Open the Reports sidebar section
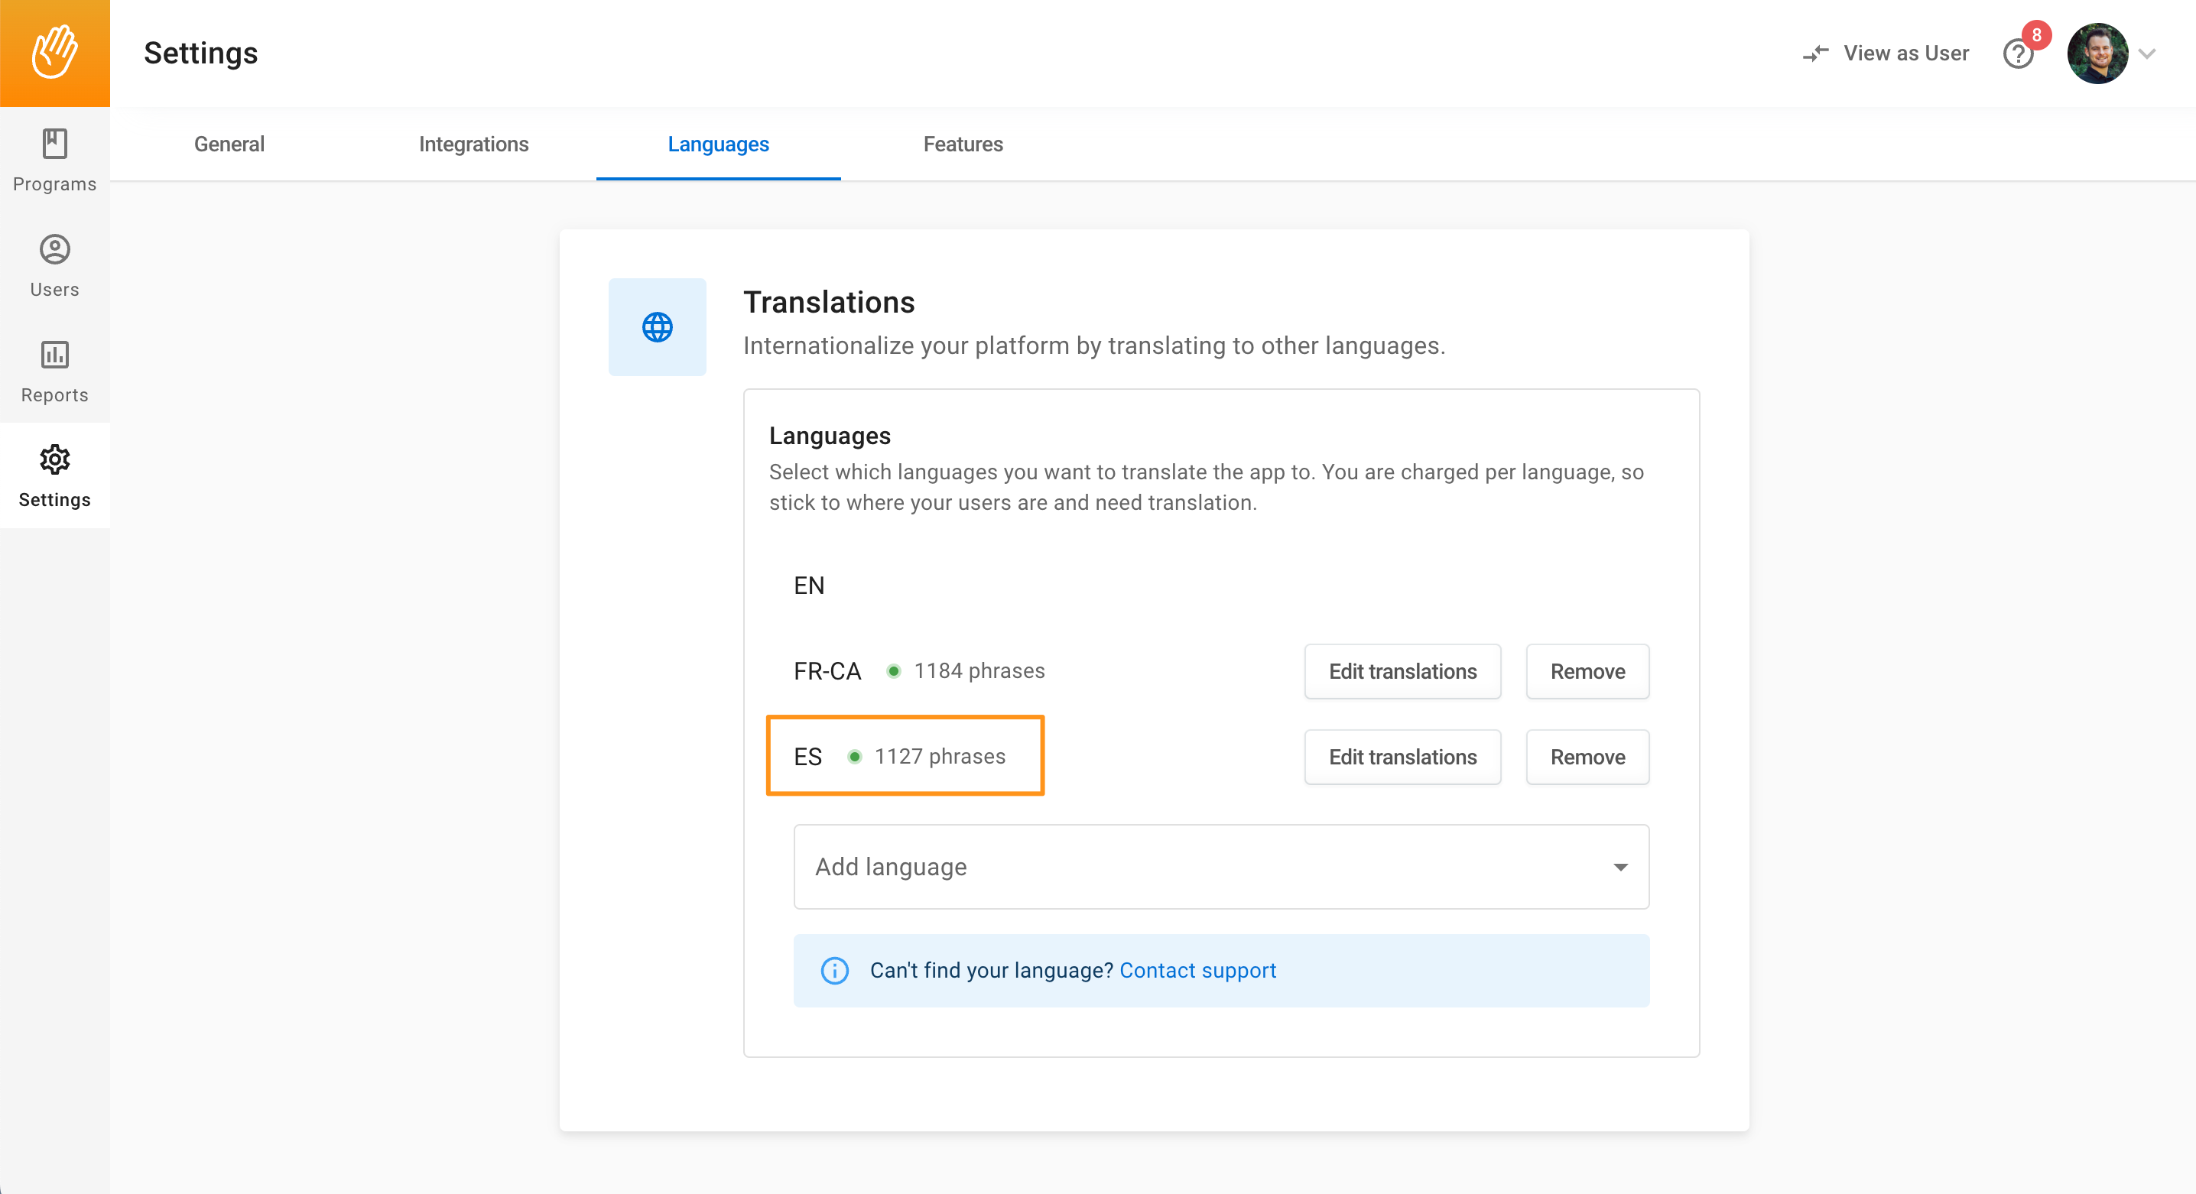Image resolution: width=2196 pixels, height=1194 pixels. pos(54,371)
